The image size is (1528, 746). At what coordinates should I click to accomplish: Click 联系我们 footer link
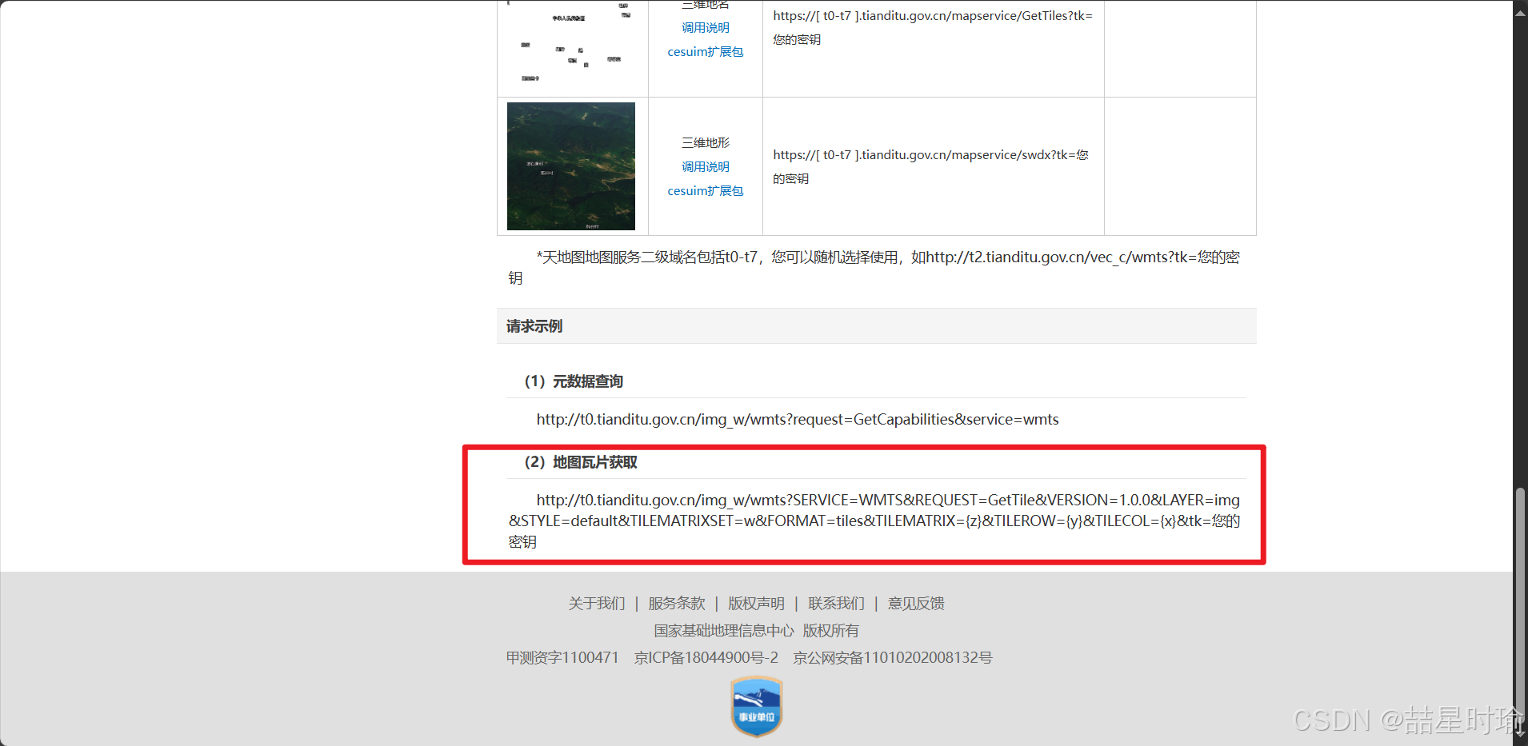(836, 603)
